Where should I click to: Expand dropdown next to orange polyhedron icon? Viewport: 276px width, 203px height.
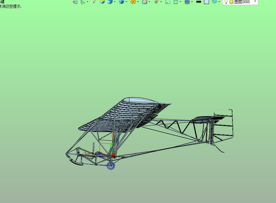pos(138,2)
